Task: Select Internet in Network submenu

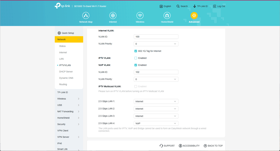Action: (63, 53)
